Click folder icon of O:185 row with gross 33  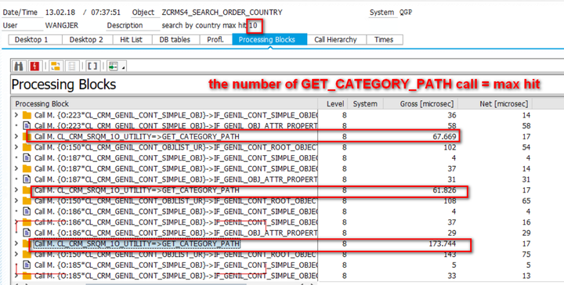[27, 276]
